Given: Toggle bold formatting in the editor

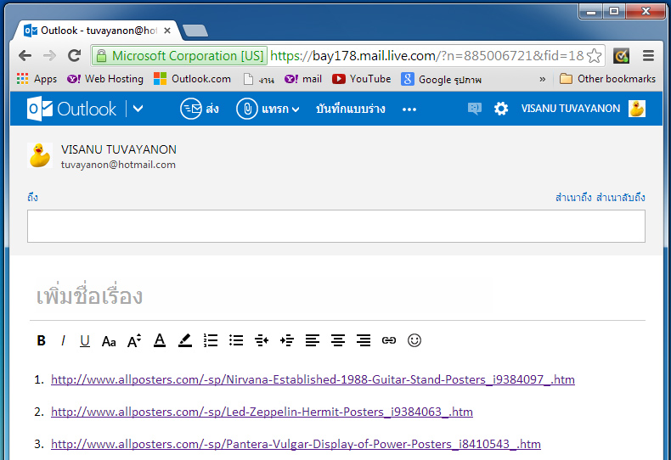Looking at the screenshot, I should coord(41,341).
